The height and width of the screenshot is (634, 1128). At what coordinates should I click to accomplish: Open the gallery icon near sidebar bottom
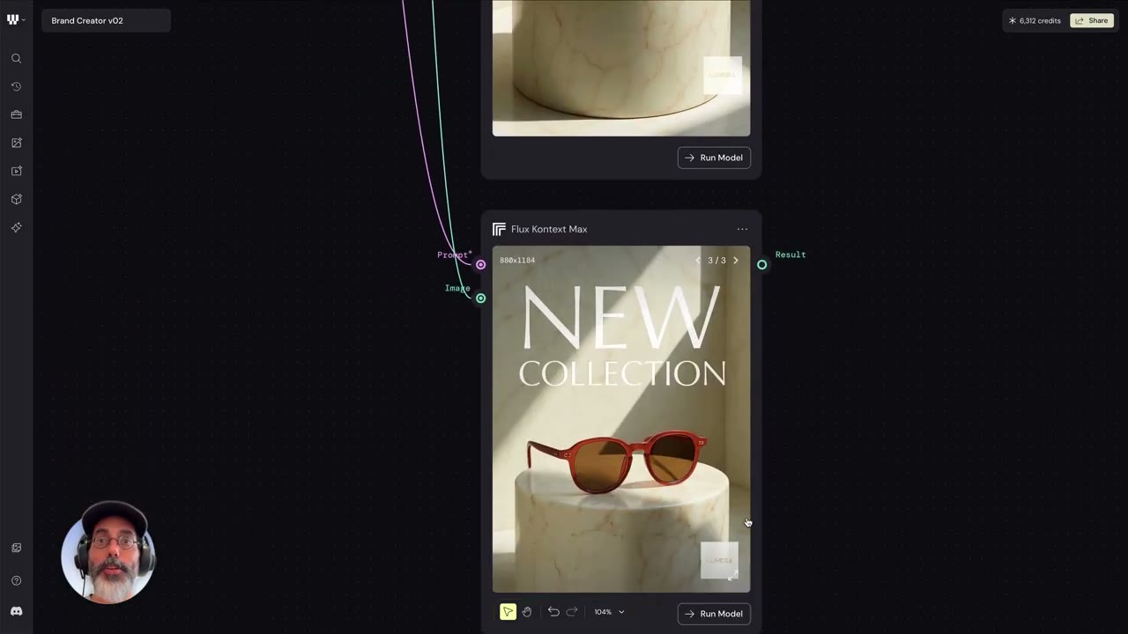(x=16, y=548)
